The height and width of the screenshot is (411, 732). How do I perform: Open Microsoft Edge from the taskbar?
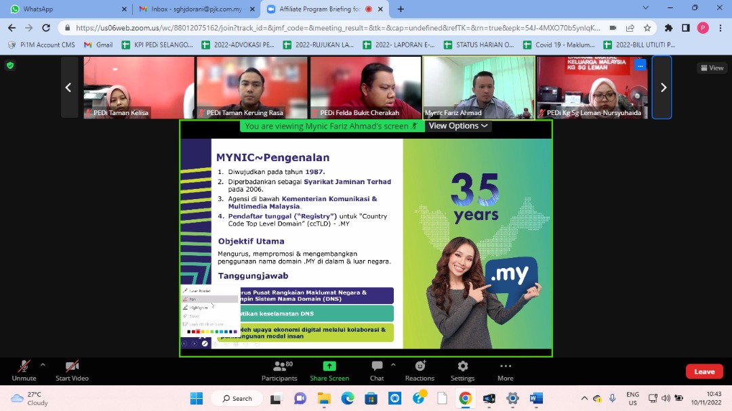point(347,398)
